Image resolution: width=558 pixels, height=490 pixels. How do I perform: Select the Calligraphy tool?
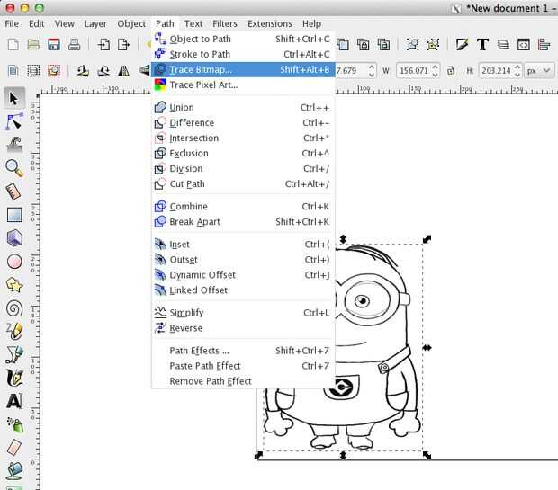coord(14,378)
